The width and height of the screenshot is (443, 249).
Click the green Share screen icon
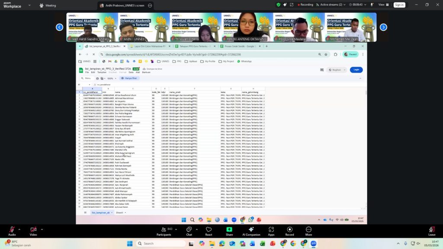point(229,230)
